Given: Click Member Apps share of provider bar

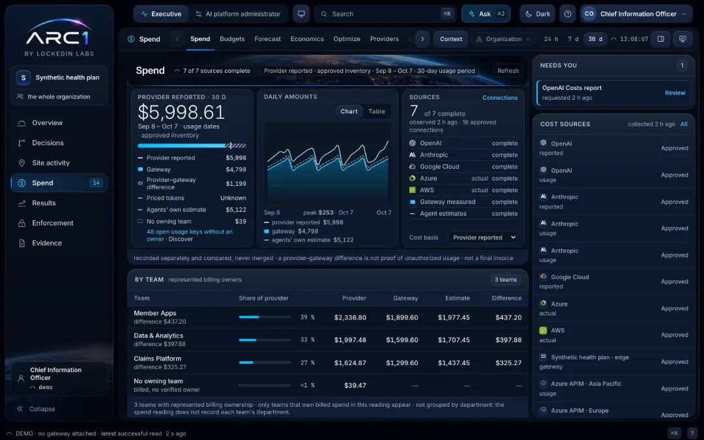Looking at the screenshot, I should click(x=265, y=317).
